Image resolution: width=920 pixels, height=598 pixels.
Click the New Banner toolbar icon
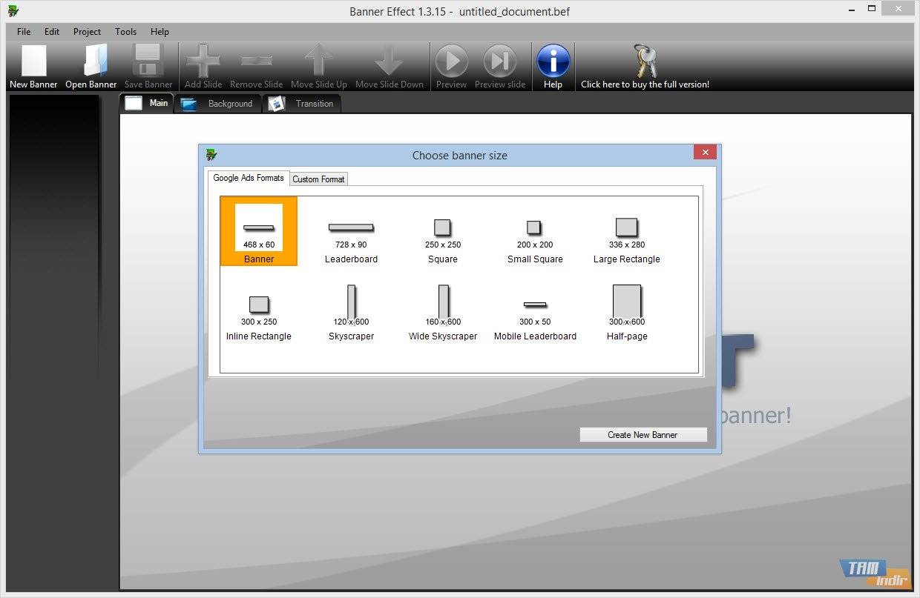pyautogui.click(x=33, y=62)
